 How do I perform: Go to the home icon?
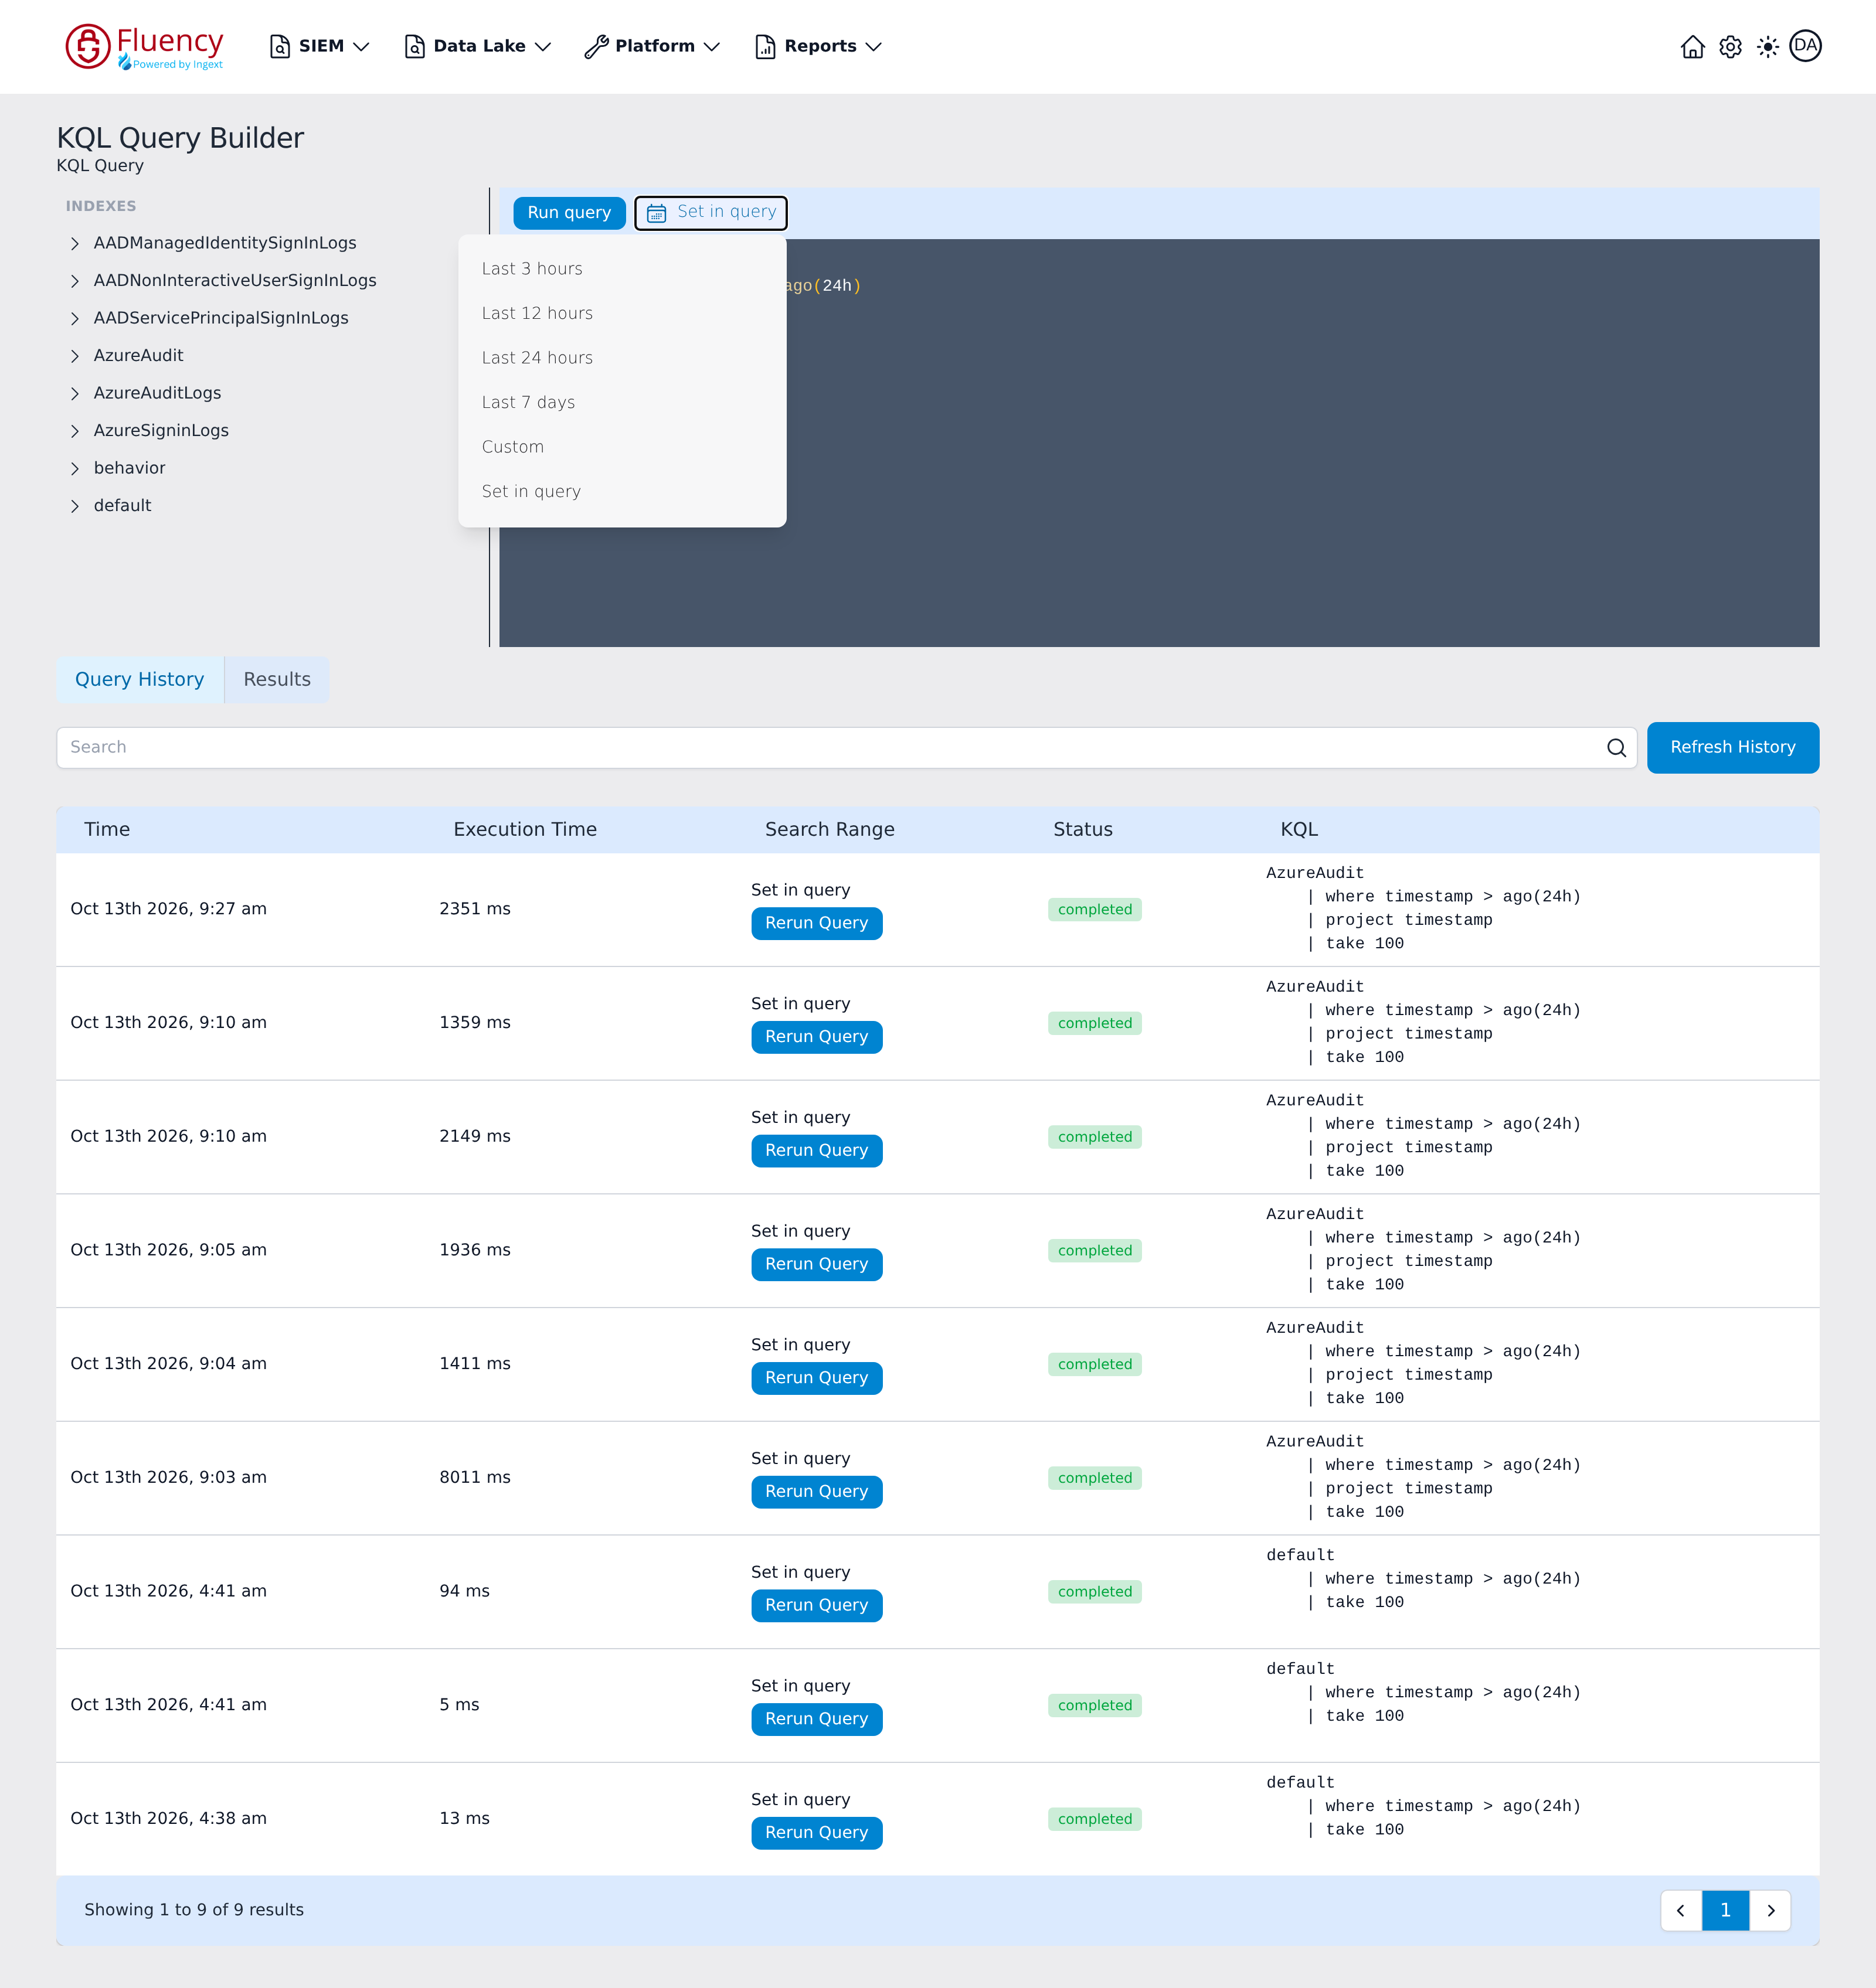pyautogui.click(x=1692, y=47)
